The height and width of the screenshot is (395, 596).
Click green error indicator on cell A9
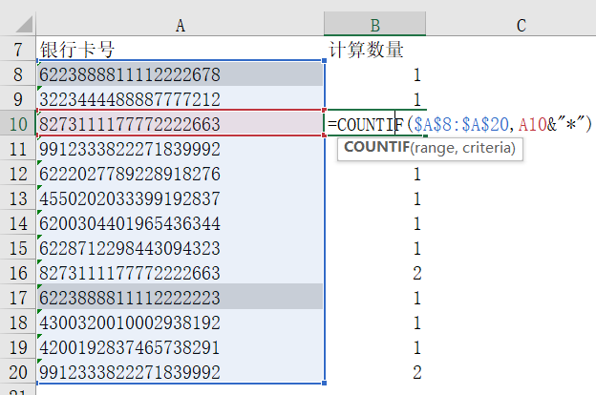point(39,89)
